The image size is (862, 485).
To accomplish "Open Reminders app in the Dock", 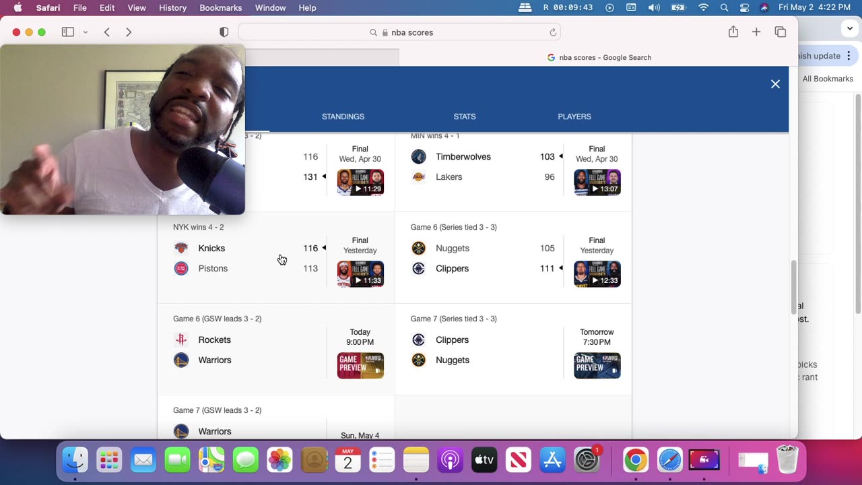I will [x=382, y=460].
